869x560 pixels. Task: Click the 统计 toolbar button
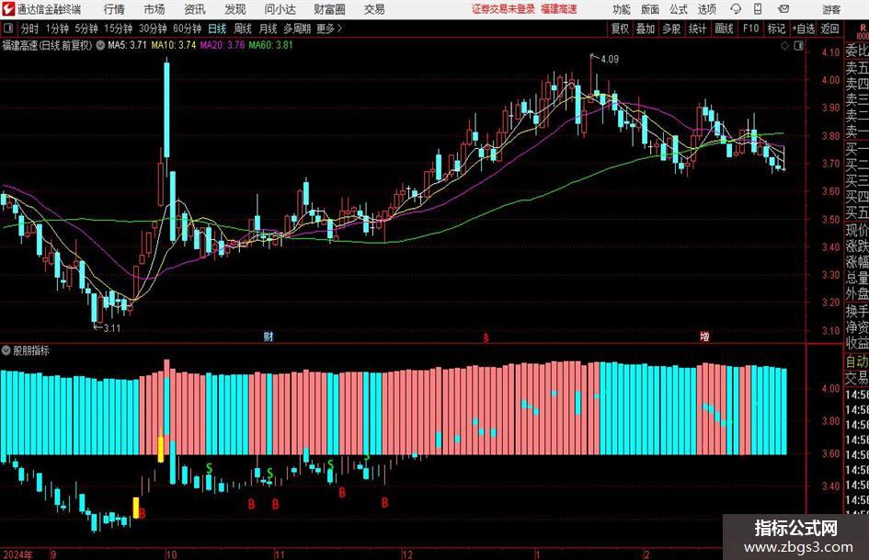click(x=697, y=29)
